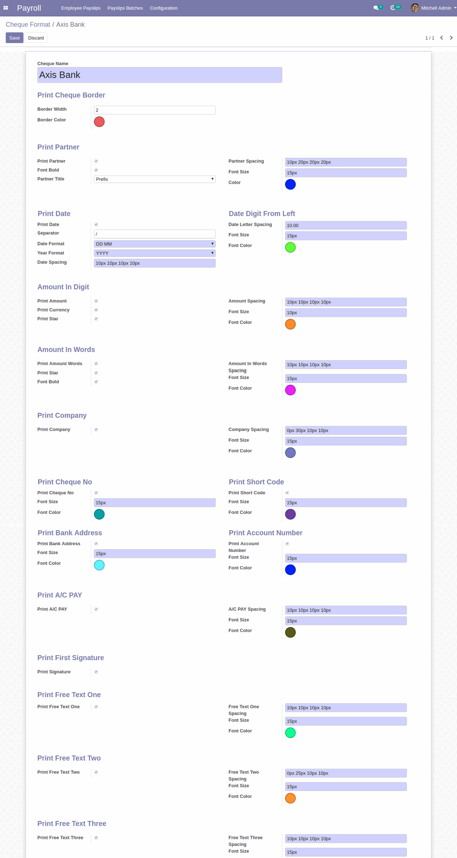This screenshot has height=858, width=457.
Task: Open the activities clock icon
Action: point(393,8)
